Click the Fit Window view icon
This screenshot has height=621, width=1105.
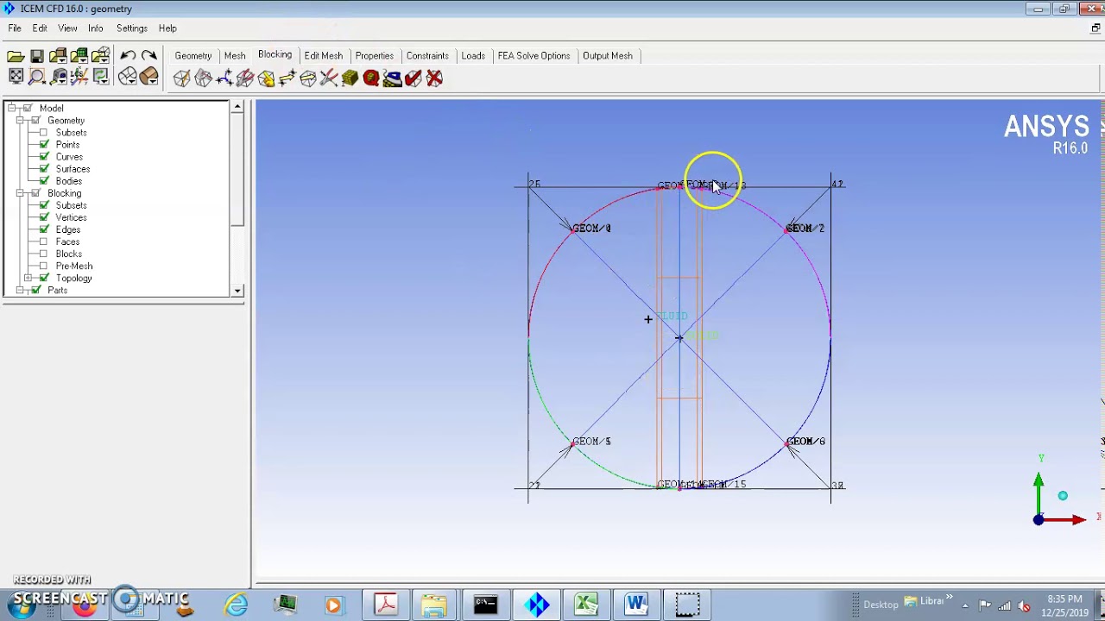tap(16, 77)
